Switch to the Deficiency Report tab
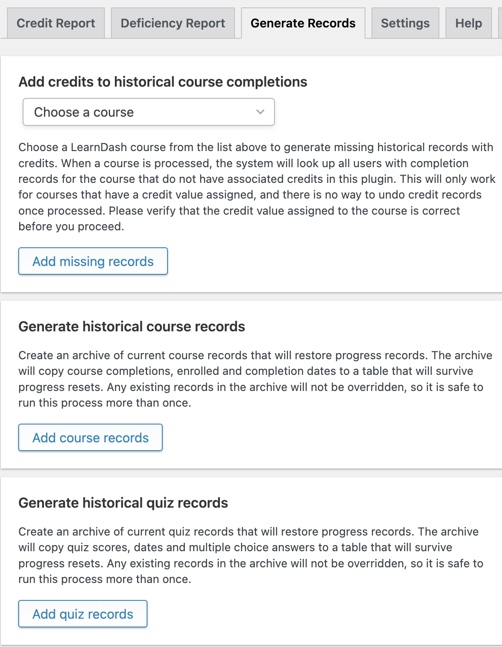The height and width of the screenshot is (647, 502). tap(173, 23)
